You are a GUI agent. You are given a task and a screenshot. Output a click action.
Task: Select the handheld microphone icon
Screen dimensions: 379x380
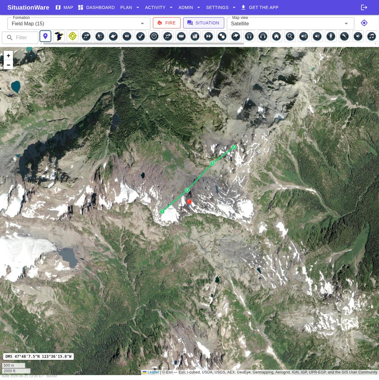click(x=344, y=36)
